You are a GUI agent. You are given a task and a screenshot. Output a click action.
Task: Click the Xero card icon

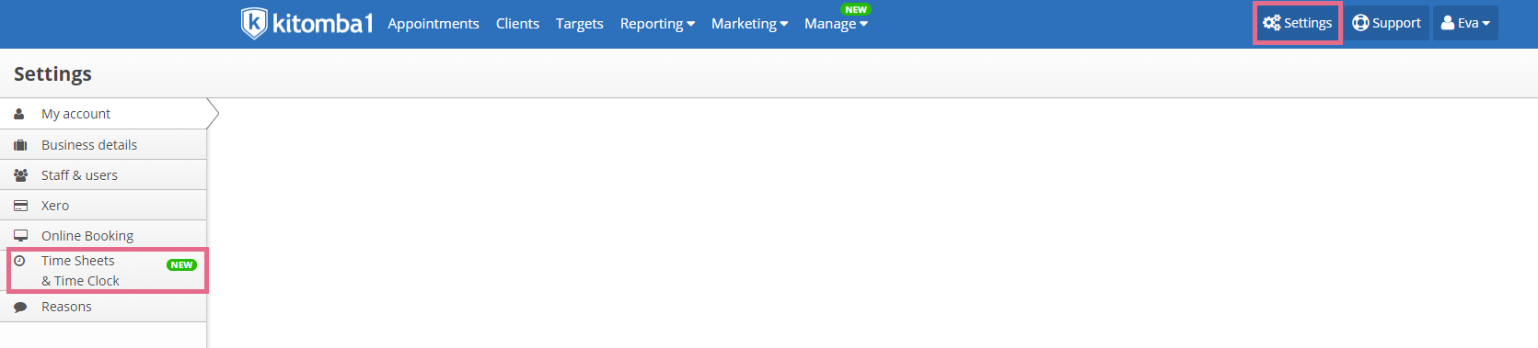pos(20,206)
